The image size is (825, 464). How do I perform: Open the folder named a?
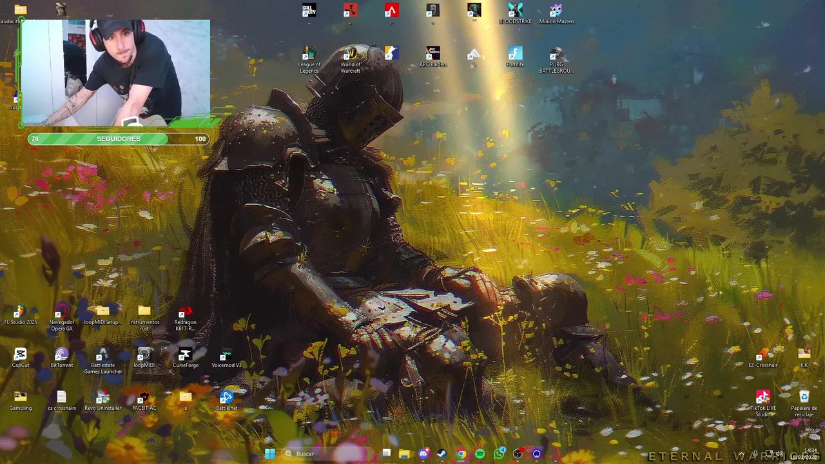tap(185, 401)
